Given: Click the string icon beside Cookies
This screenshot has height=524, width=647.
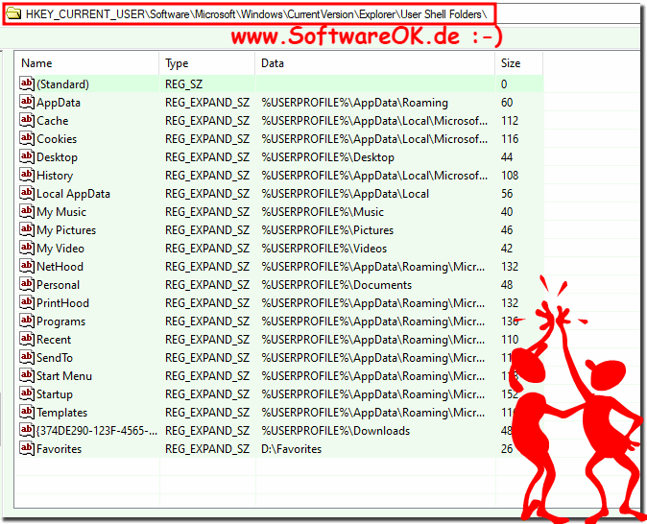Looking at the screenshot, I should [x=27, y=138].
